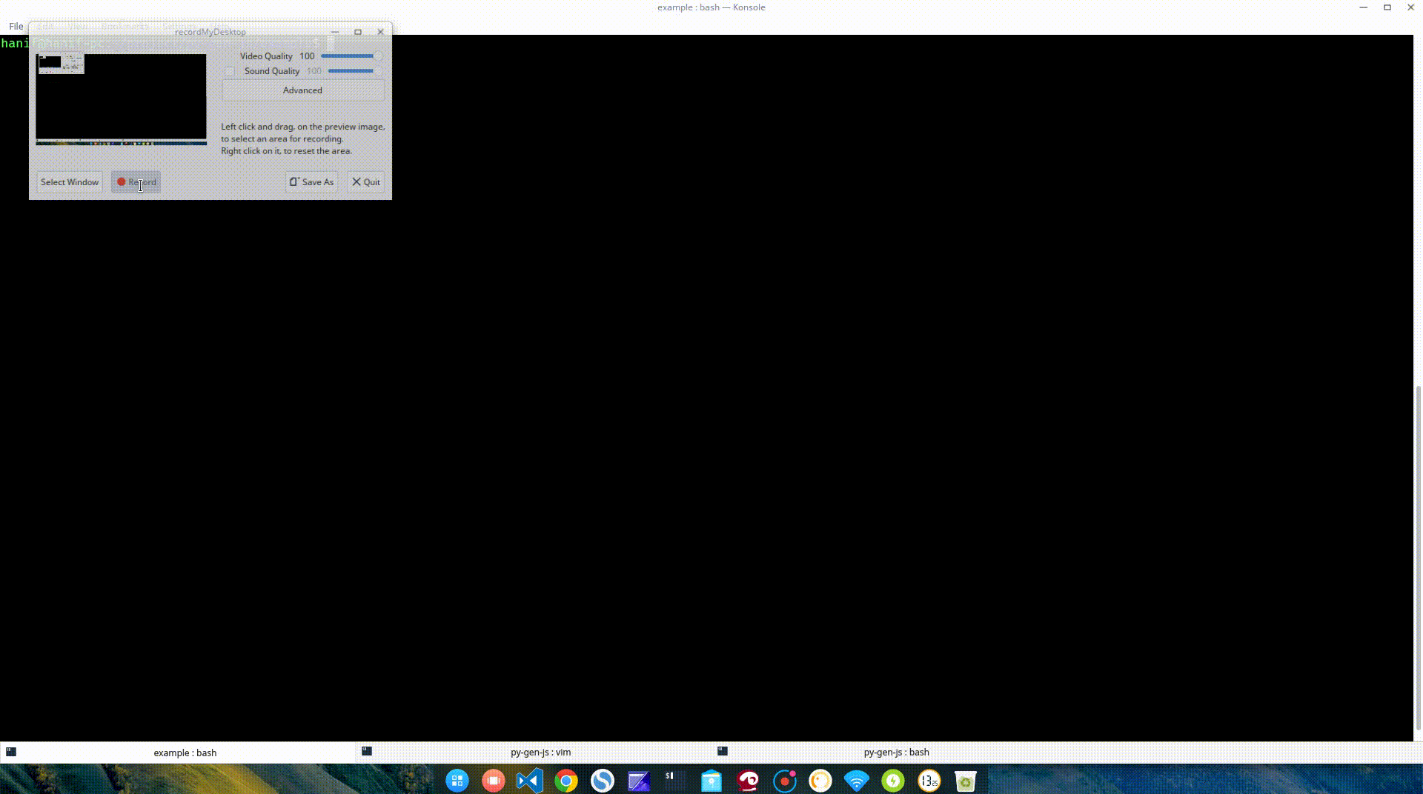Click the Konsole vertical scrollbar
The width and height of the screenshot is (1423, 794).
[1419, 557]
